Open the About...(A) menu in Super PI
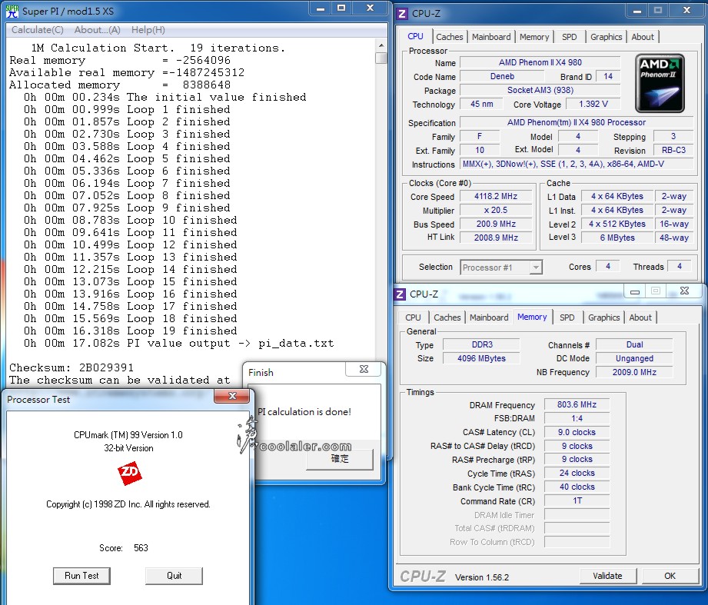This screenshot has width=708, height=605. 97,30
